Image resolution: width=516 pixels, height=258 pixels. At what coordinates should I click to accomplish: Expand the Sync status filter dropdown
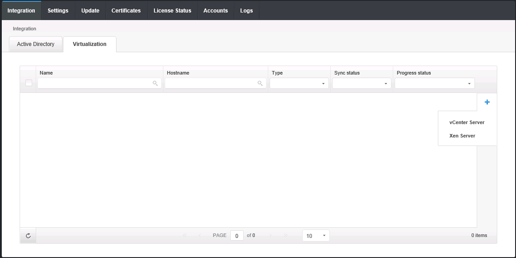[x=362, y=83]
